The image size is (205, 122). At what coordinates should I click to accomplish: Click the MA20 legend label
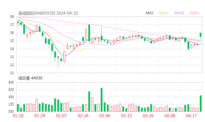tap(179, 13)
